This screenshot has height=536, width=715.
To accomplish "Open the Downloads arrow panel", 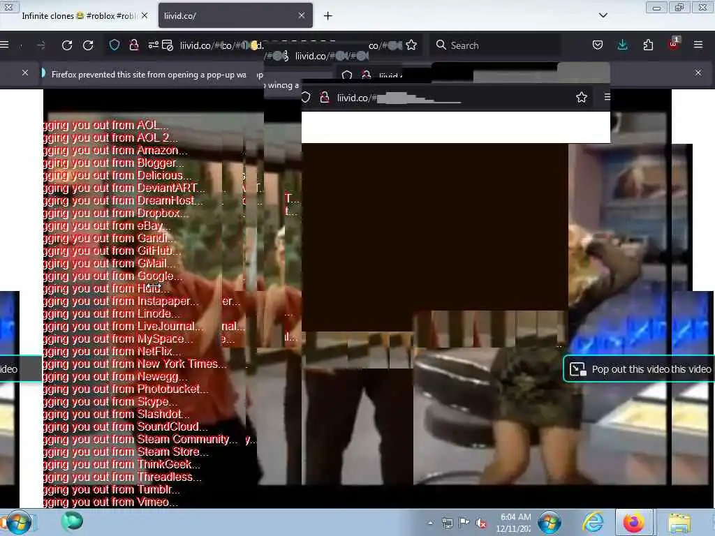I will pos(622,45).
